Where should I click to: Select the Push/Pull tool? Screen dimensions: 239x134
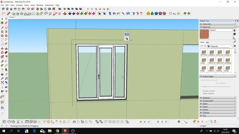coord(6,49)
